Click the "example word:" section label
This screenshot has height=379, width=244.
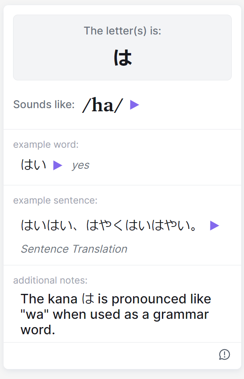click(46, 145)
